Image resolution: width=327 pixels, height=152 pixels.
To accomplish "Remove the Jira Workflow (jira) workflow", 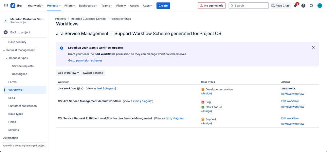I will (x=293, y=94).
